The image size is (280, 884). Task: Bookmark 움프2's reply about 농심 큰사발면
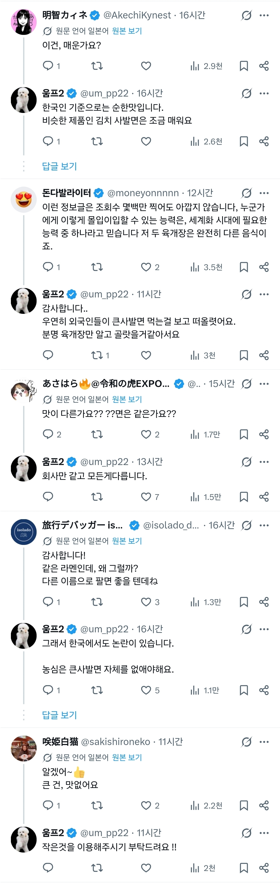[x=244, y=690]
